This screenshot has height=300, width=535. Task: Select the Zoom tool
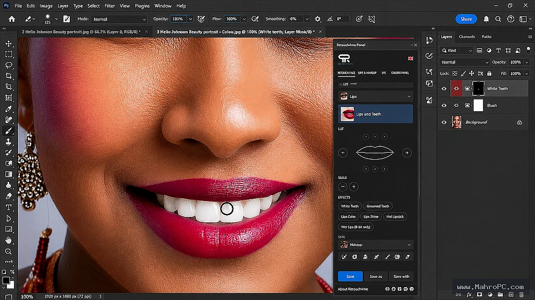[8, 251]
